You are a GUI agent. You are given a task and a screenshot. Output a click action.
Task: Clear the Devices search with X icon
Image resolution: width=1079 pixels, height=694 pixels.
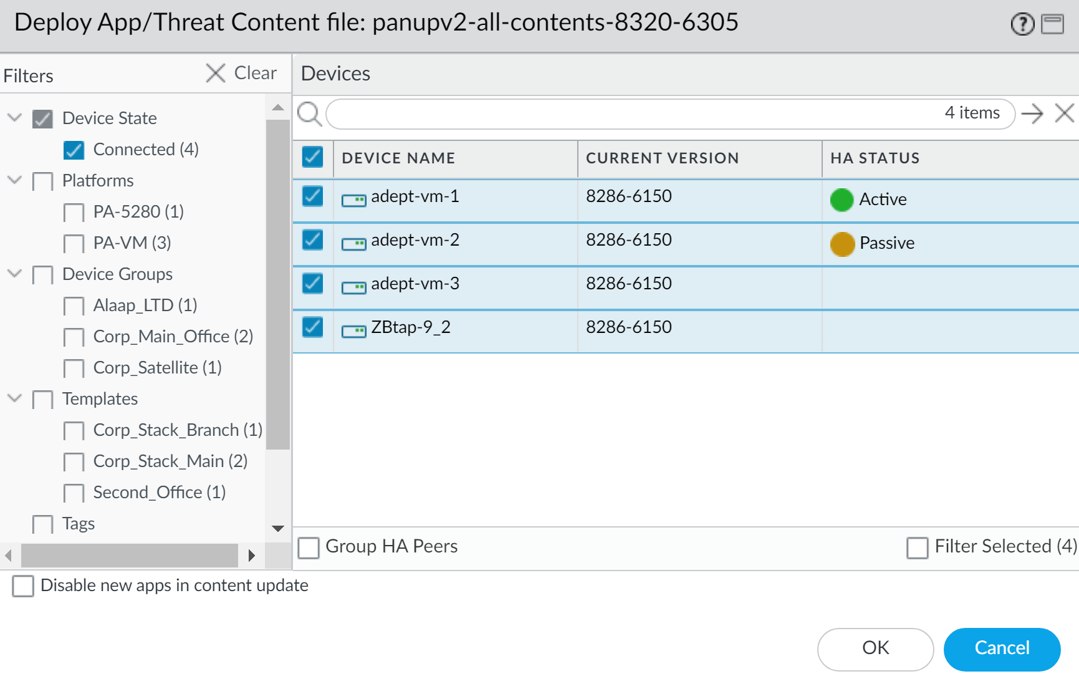click(1064, 113)
